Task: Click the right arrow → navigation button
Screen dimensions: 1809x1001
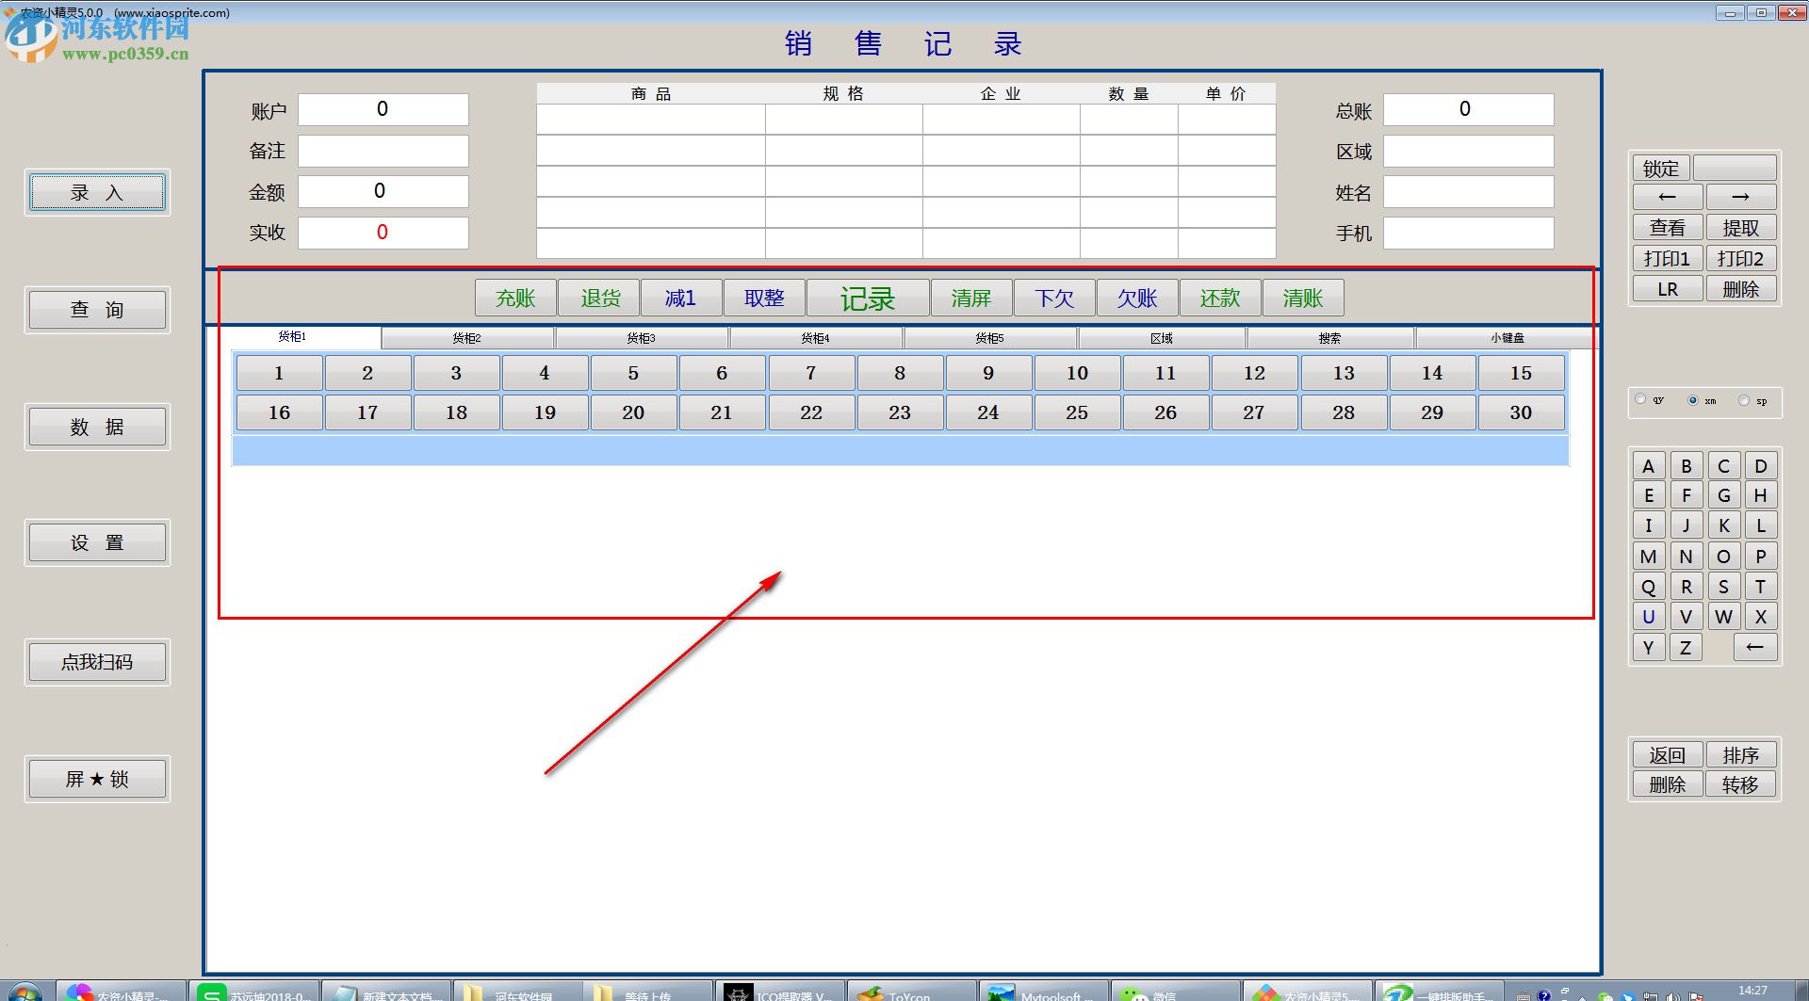Action: 1741,197
